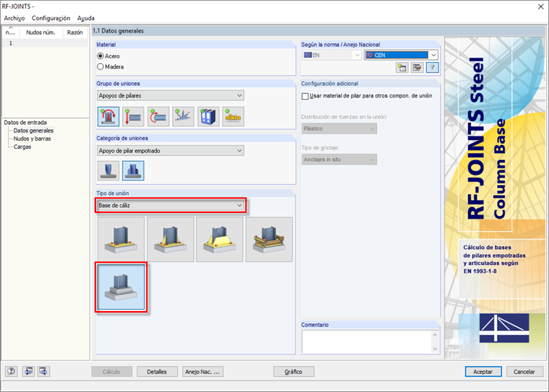Open the Plástico force distribution dropdown
The image size is (549, 392).
[x=340, y=129]
